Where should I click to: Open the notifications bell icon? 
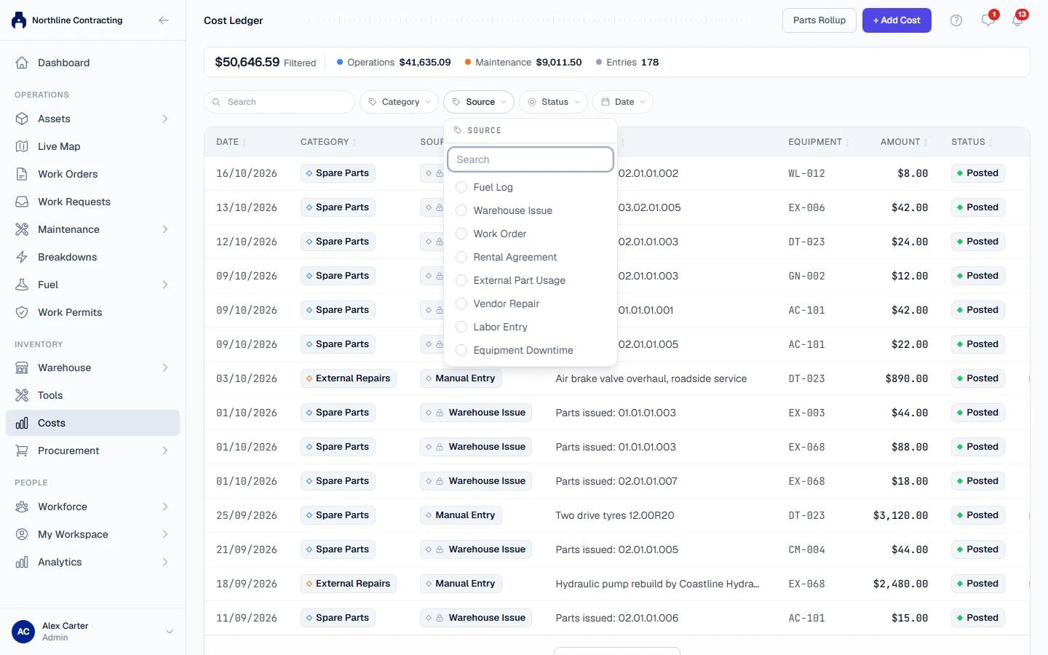1017,20
